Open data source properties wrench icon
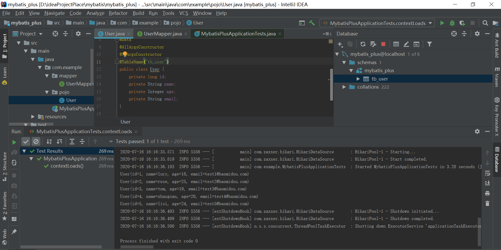501x250 pixels. pos(373,44)
